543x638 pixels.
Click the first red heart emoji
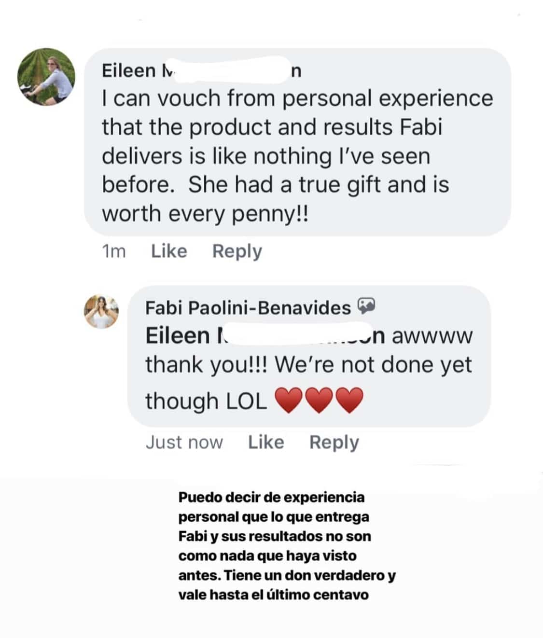289,401
